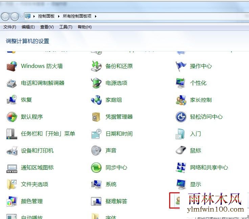Open the 家庭组 homegroup spheres icon
The width and height of the screenshot is (249, 219).
coord(96,100)
